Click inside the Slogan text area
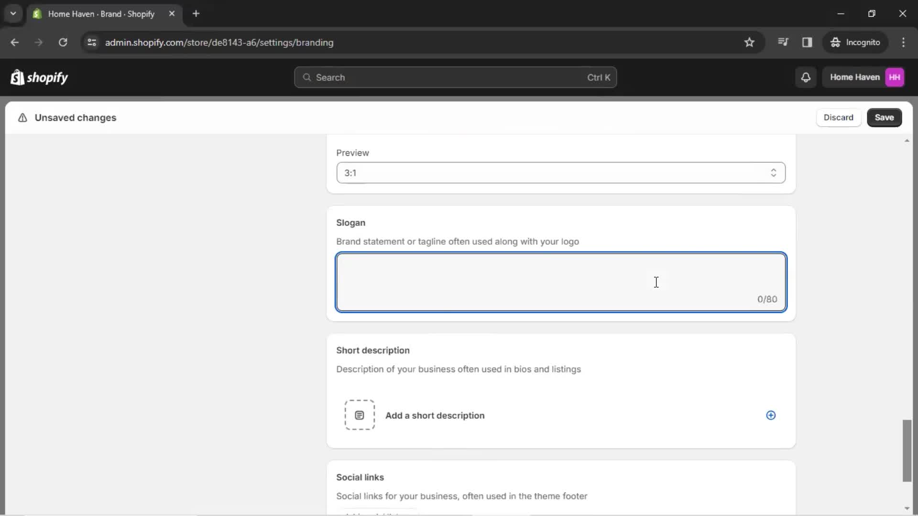 561,282
